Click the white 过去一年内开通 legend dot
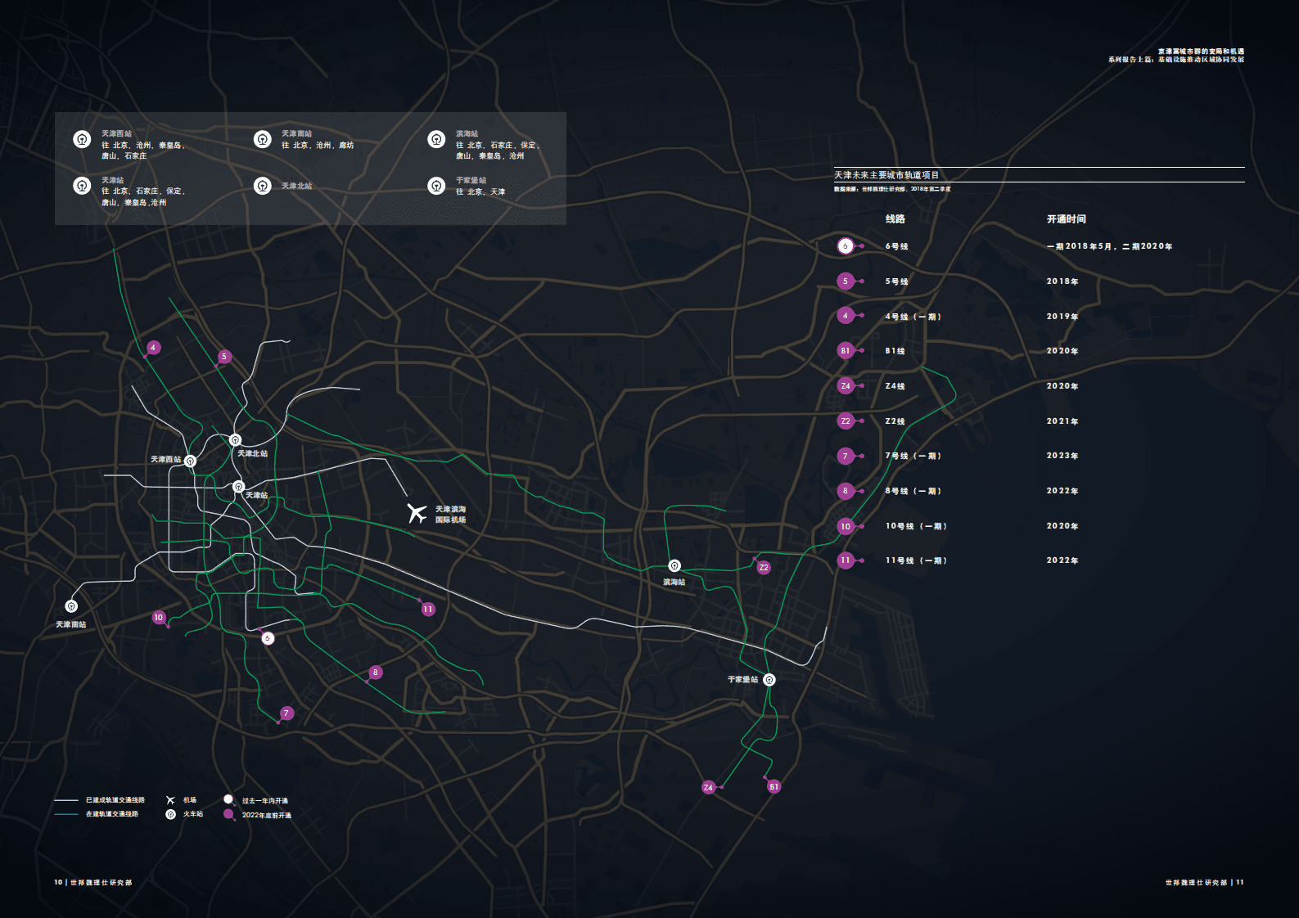The height and width of the screenshot is (918, 1299). 228,799
